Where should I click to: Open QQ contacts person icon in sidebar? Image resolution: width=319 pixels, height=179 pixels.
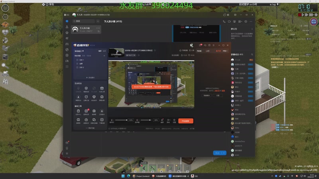[x=67, y=27]
